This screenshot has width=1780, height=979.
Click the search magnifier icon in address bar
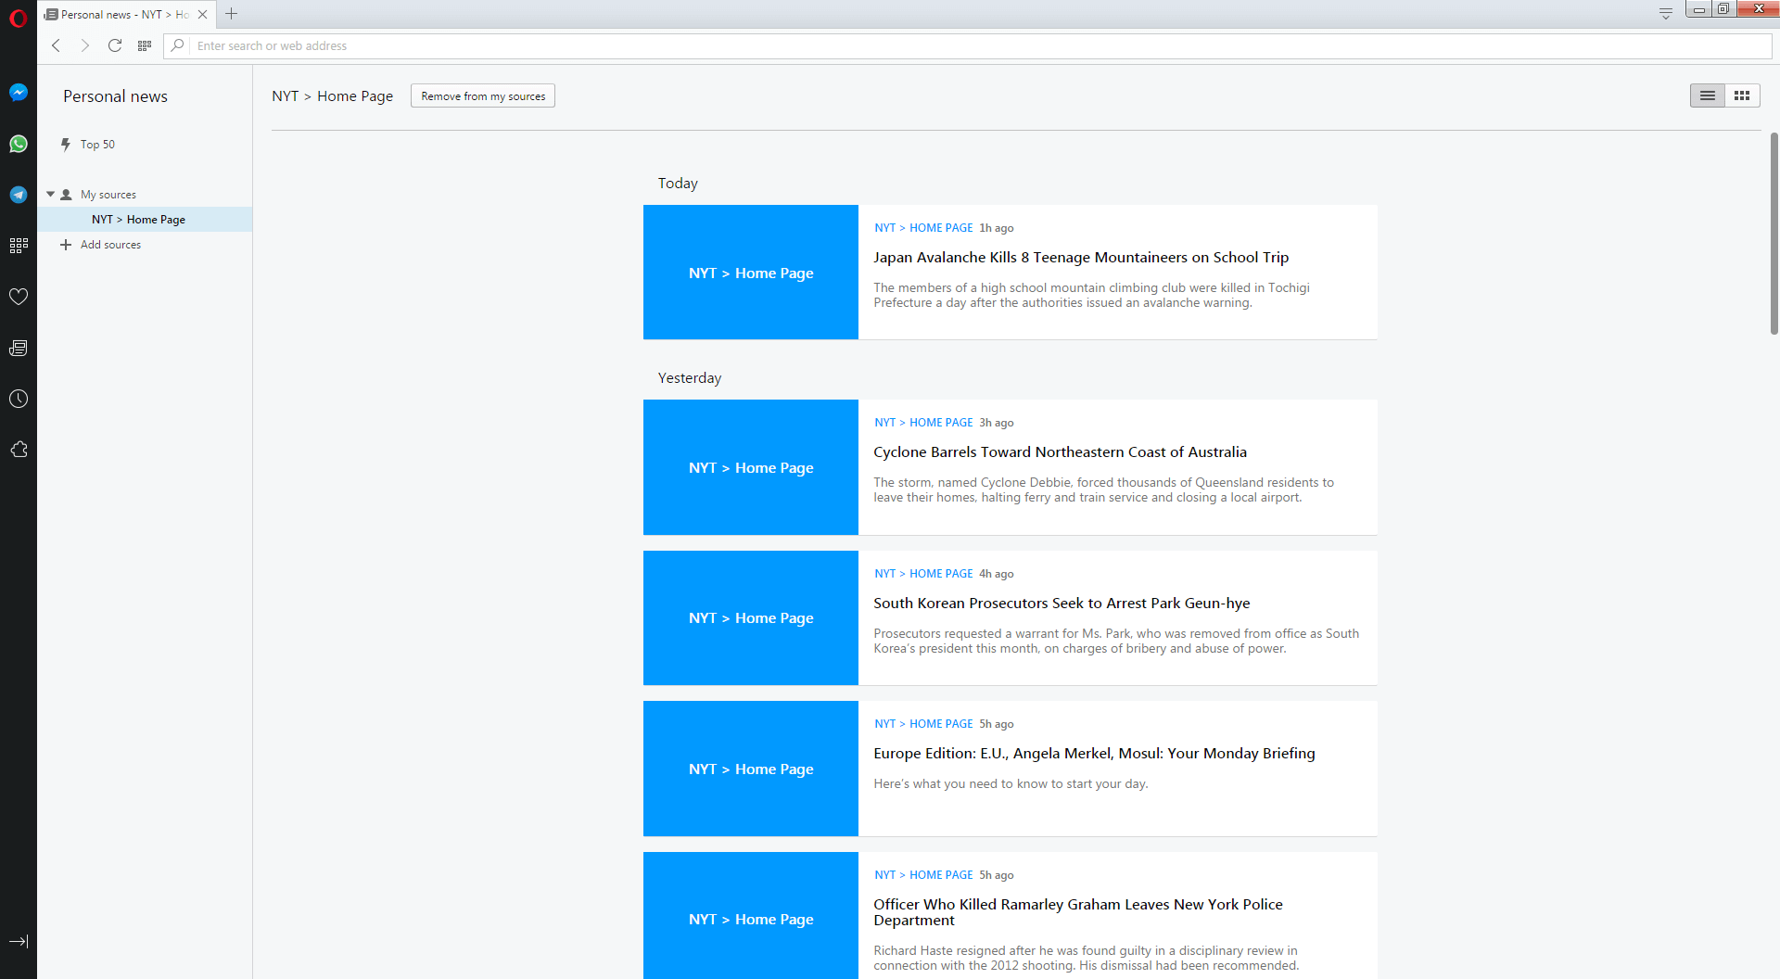178,45
